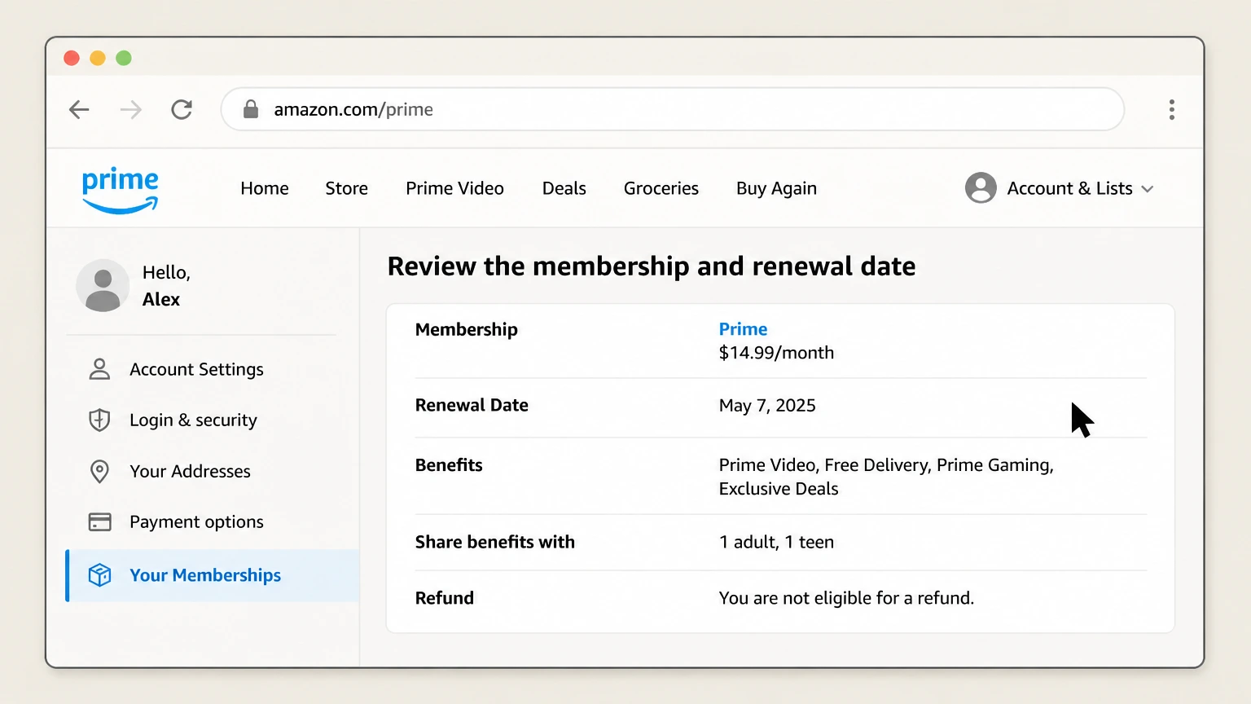Open Account Settings in the sidebar
Viewport: 1251px width, 704px height.
[x=196, y=369]
